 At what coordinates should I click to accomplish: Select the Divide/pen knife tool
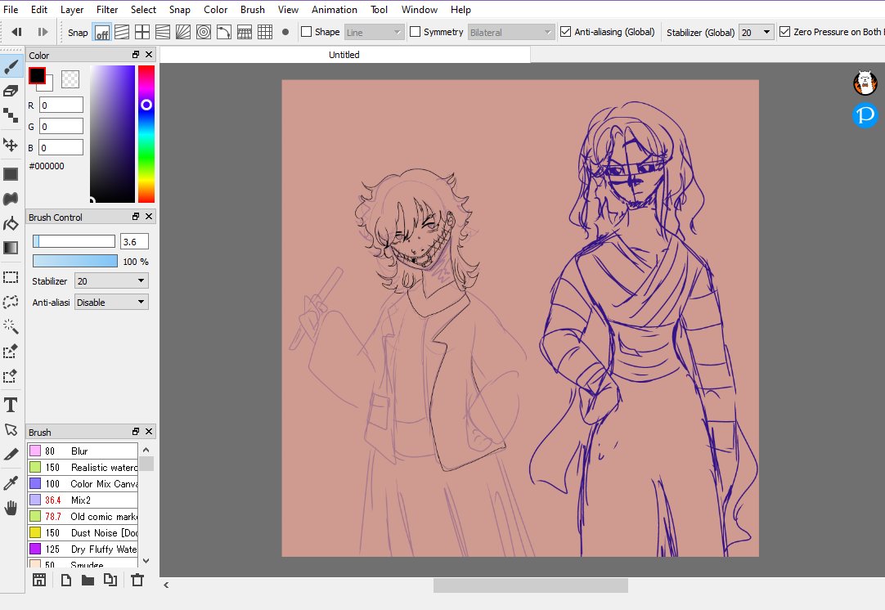pyautogui.click(x=11, y=455)
